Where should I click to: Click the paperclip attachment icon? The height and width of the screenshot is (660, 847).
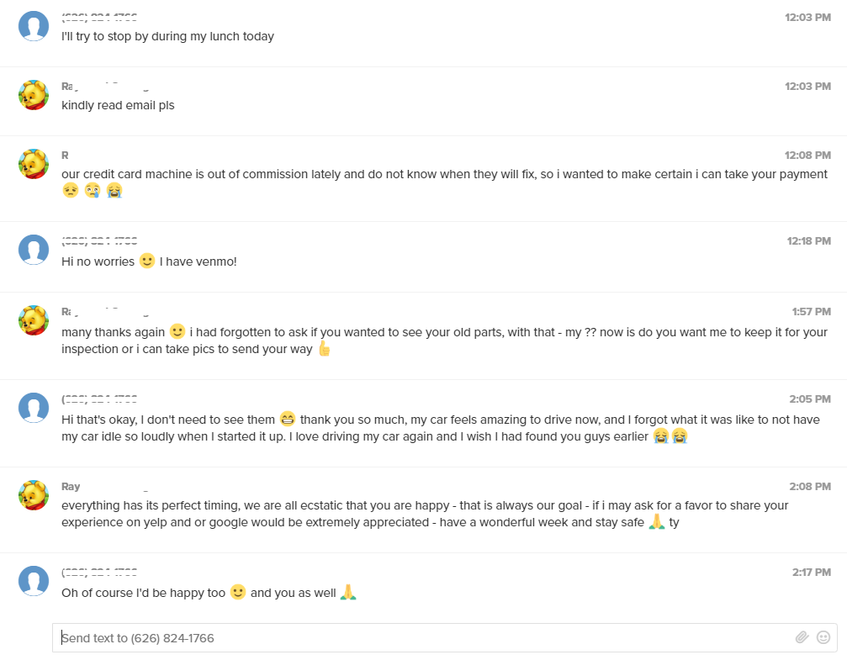coord(802,637)
